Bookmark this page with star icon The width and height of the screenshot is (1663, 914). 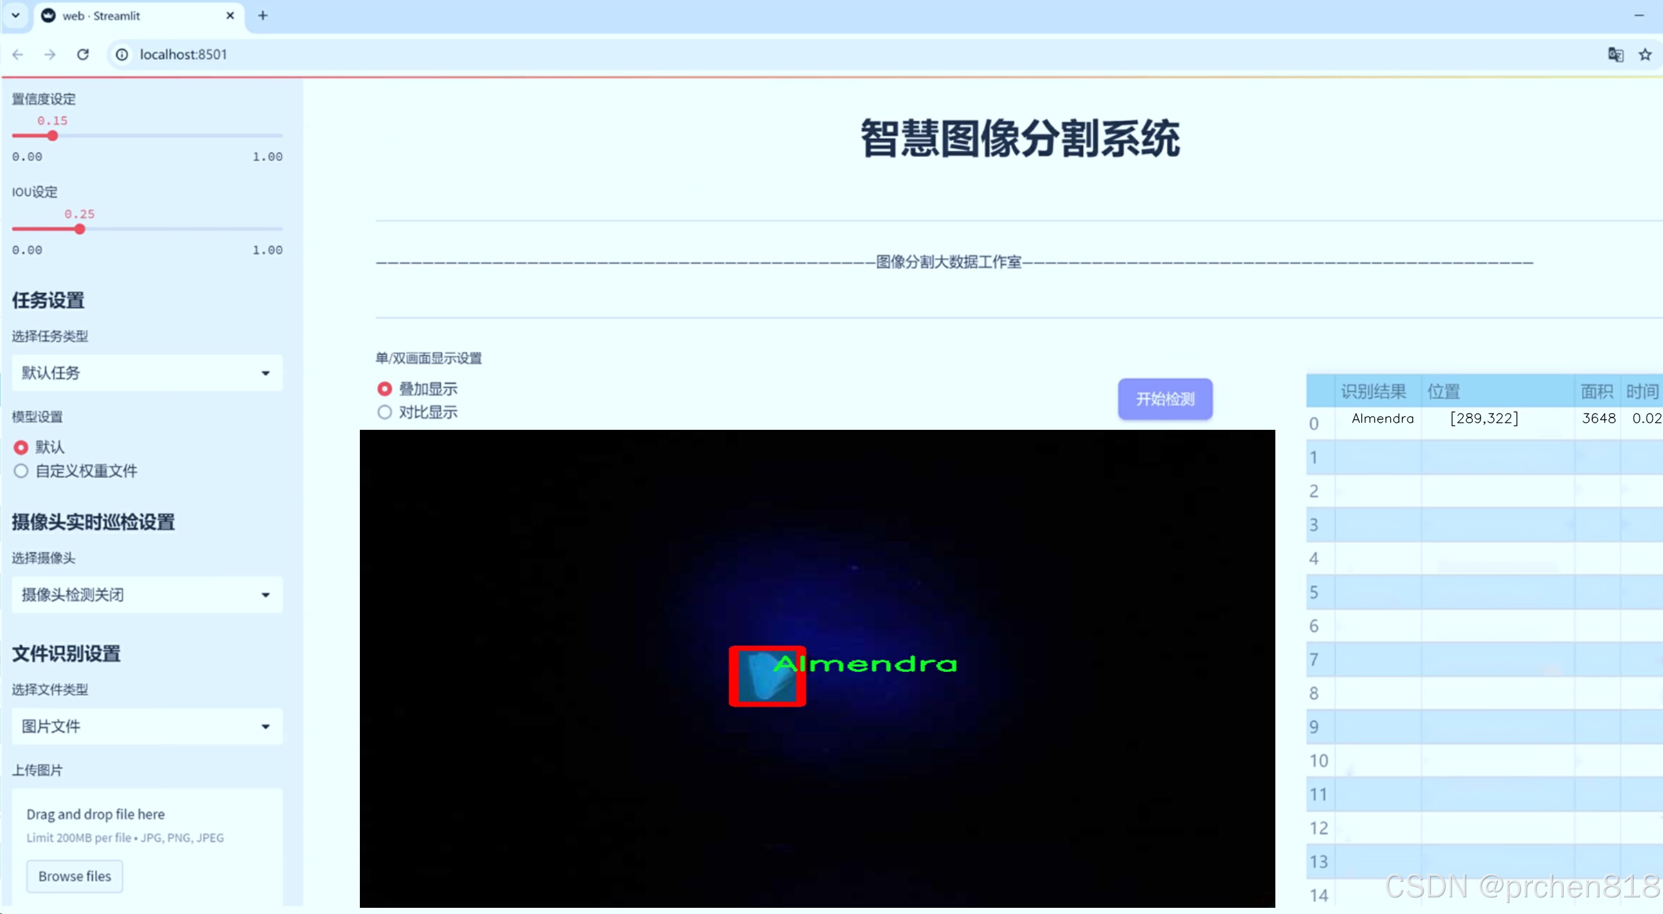1645,54
